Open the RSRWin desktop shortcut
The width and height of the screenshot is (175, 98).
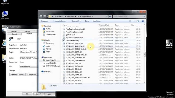click(x=169, y=44)
